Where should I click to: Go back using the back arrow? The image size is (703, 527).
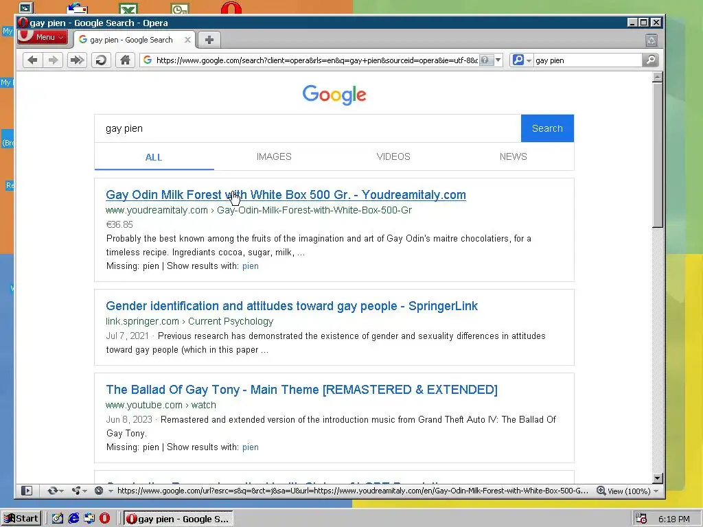(x=32, y=60)
